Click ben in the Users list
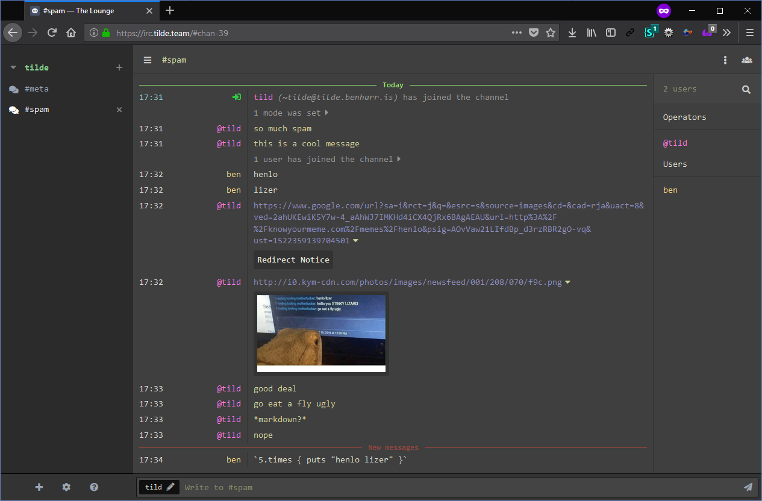762x501 pixels. [x=670, y=190]
